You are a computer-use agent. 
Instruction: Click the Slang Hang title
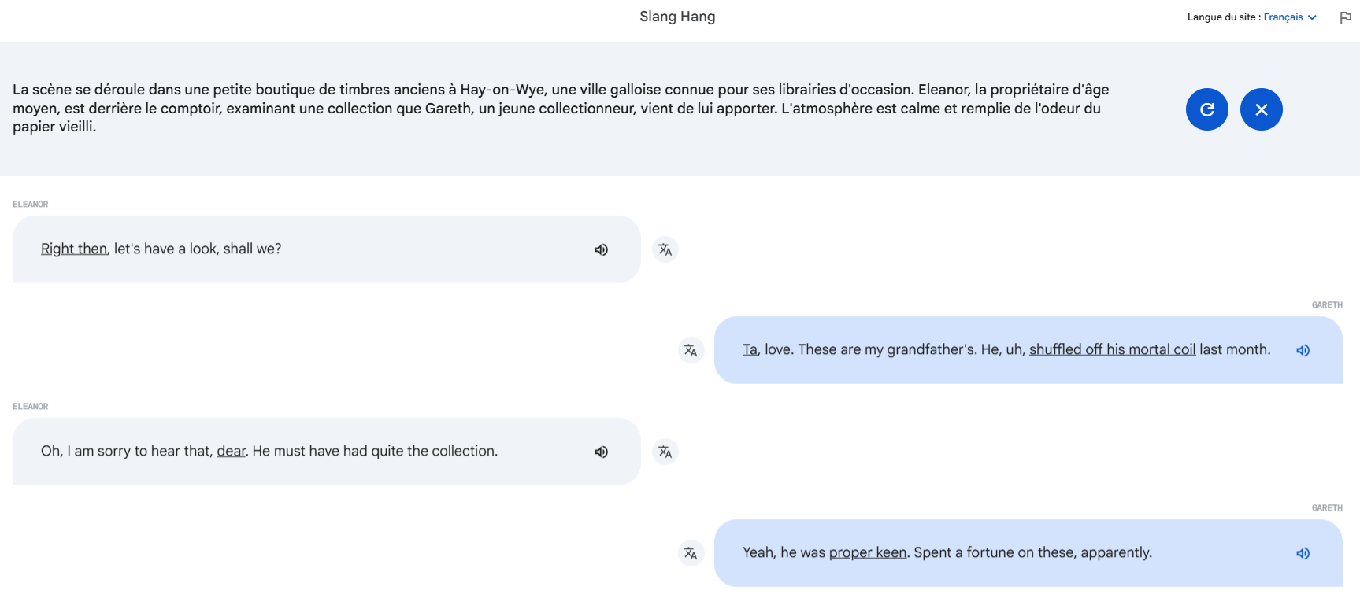pyautogui.click(x=677, y=17)
